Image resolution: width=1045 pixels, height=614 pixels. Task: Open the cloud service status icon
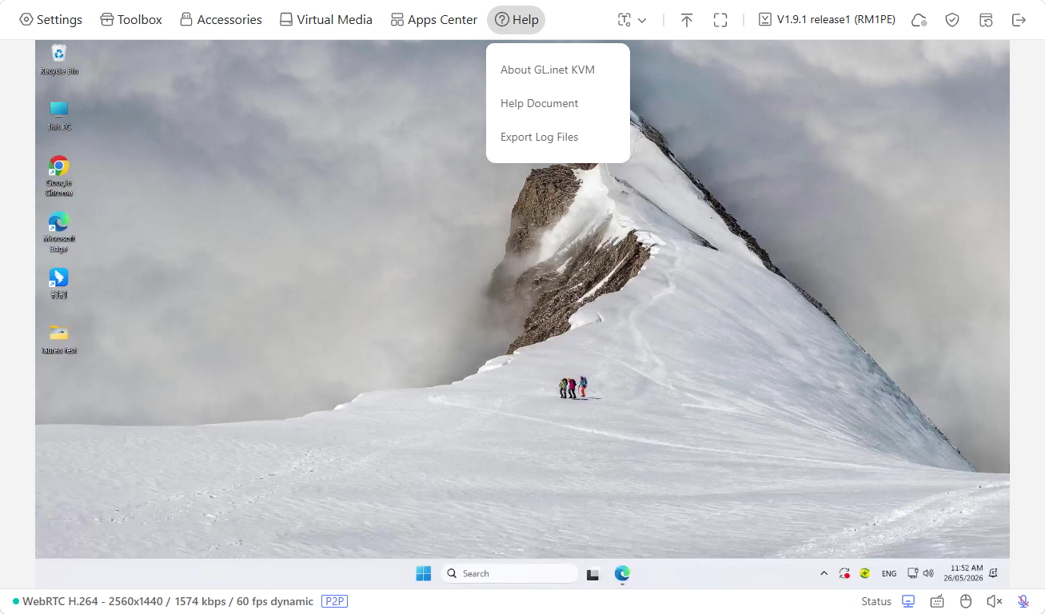coord(919,20)
